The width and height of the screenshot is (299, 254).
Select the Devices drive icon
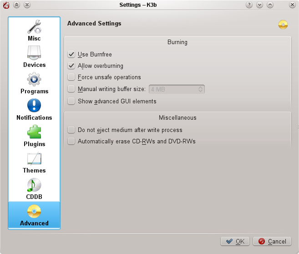click(34, 53)
